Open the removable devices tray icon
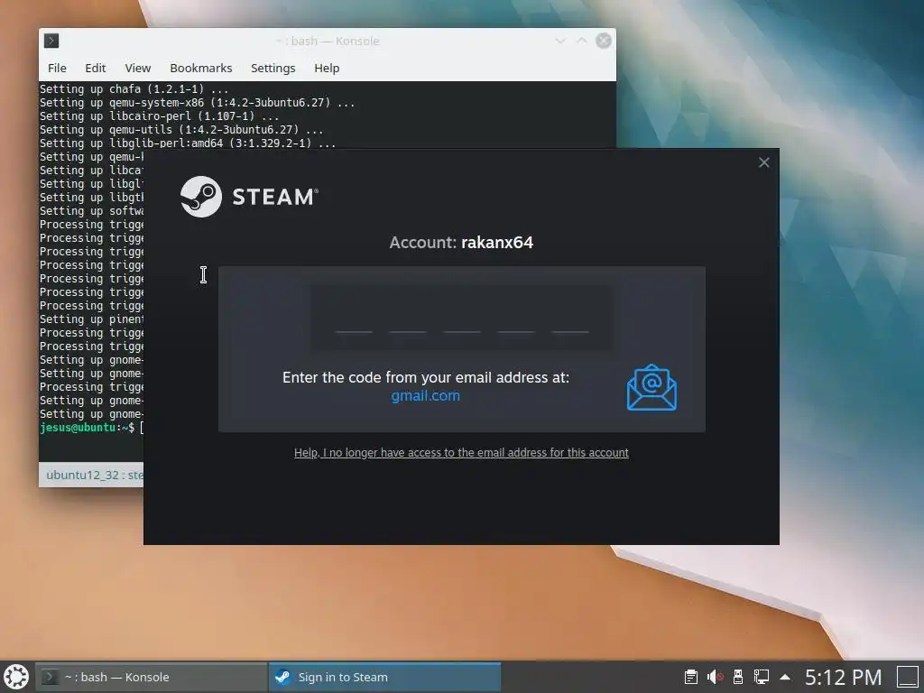 [x=738, y=677]
